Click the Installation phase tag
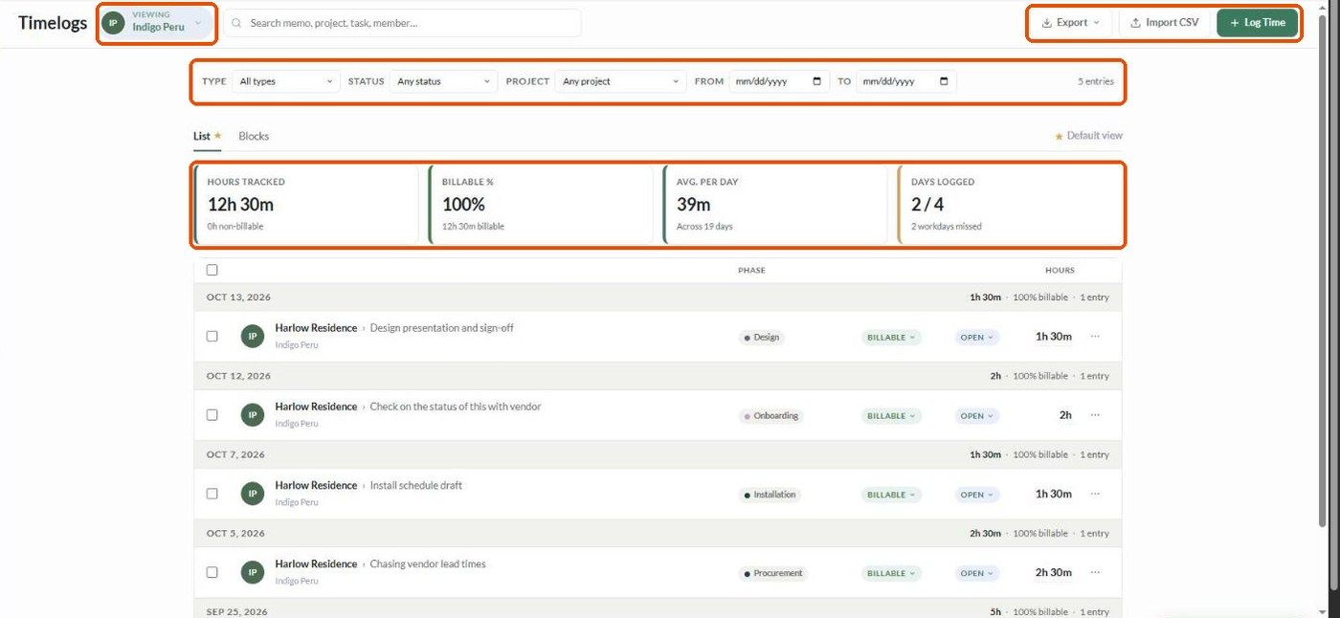The height and width of the screenshot is (618, 1340). (770, 495)
